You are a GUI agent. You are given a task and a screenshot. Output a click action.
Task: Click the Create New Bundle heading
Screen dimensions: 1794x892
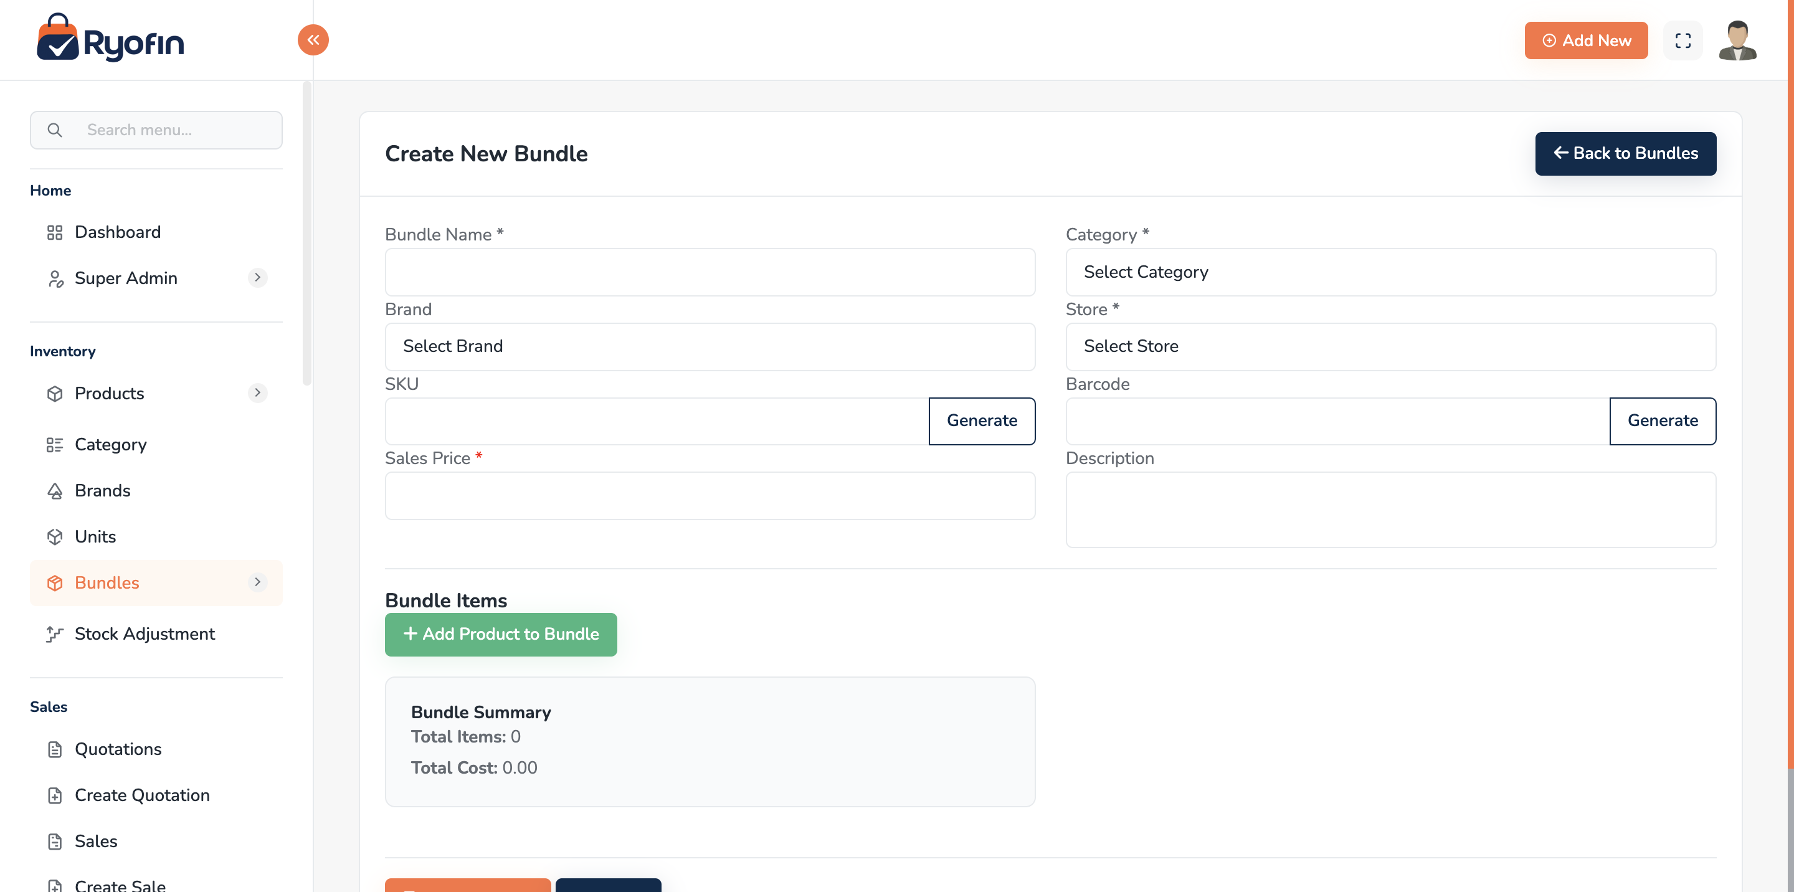point(486,154)
